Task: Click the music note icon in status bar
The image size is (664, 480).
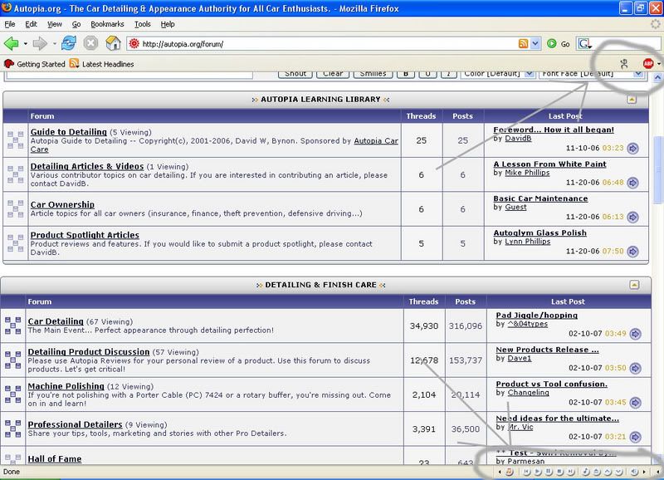Action: pos(586,472)
